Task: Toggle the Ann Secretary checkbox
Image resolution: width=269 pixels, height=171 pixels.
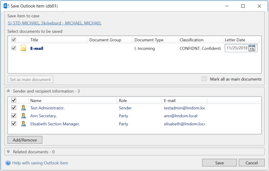Action: 13,116
